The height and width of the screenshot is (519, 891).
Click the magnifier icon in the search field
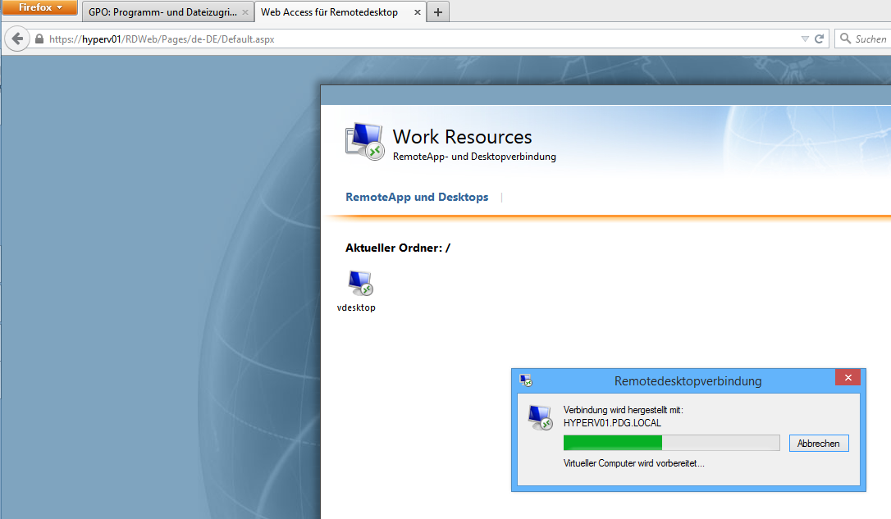[845, 38]
